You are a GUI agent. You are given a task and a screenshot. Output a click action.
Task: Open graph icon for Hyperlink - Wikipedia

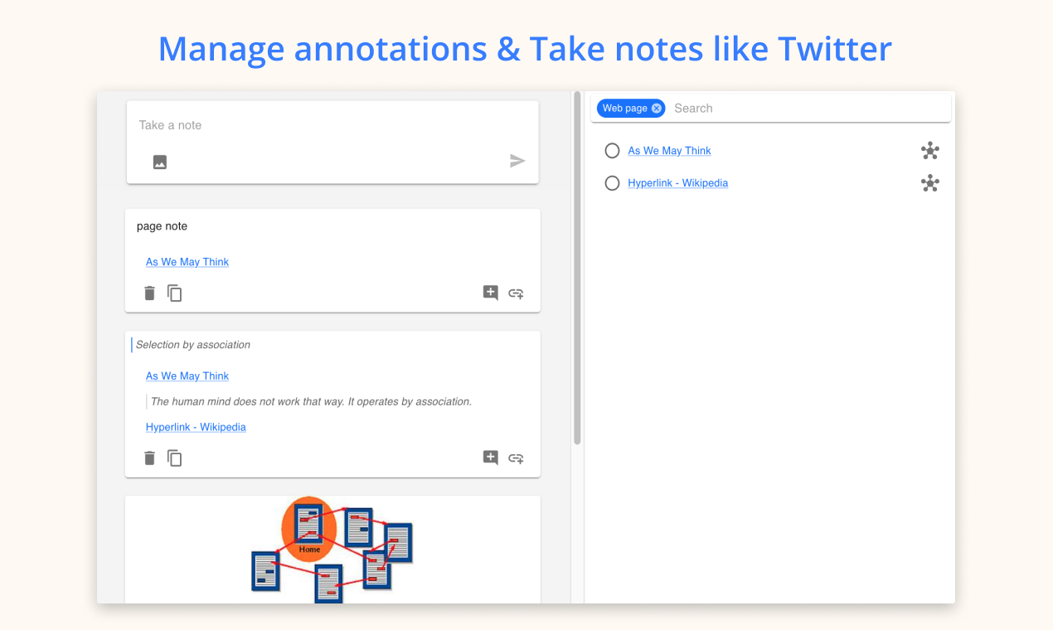[930, 183]
